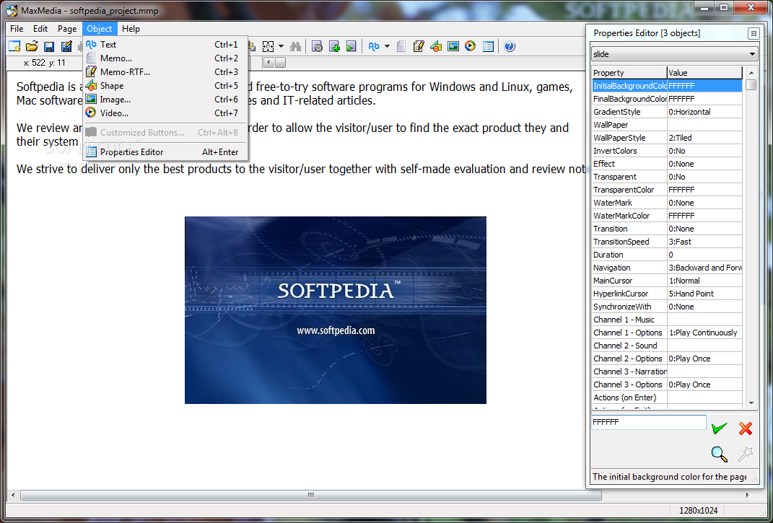Click the Run presentation green-arrow icon

pyautogui.click(x=351, y=46)
